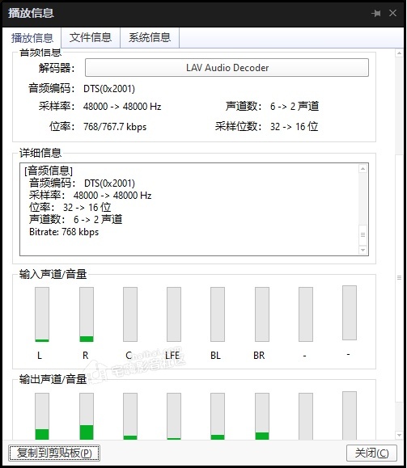Viewport: 407px width, 468px height.
Task: Click up arrow of detail text box scrollbar
Action: [362, 169]
